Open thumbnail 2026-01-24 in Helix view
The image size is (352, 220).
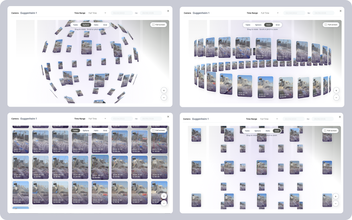[245, 86]
